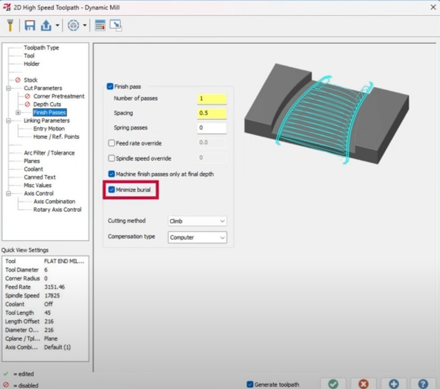Screen dimensions: 440x389
Task: Click the Spindle Speed value 17825
Action: pyautogui.click(x=52, y=296)
